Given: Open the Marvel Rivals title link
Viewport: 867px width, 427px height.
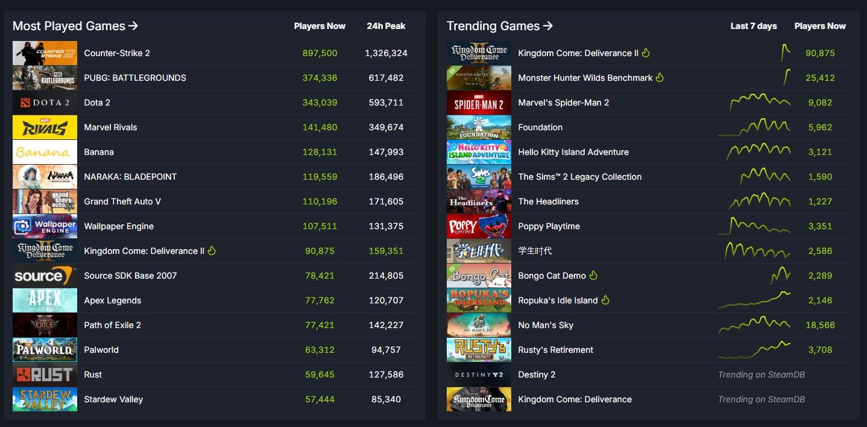Looking at the screenshot, I should click(x=110, y=127).
